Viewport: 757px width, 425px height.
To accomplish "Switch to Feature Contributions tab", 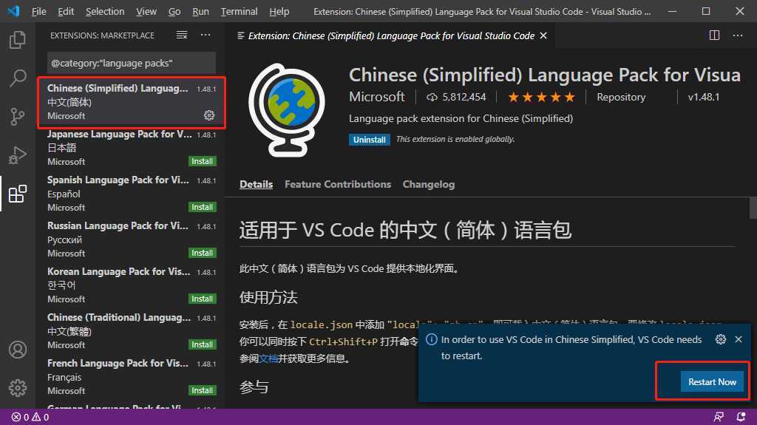I will (x=338, y=184).
